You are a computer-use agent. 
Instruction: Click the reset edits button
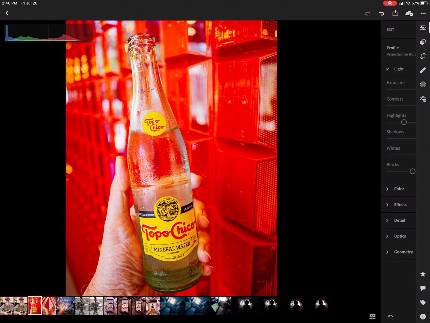[390, 317]
